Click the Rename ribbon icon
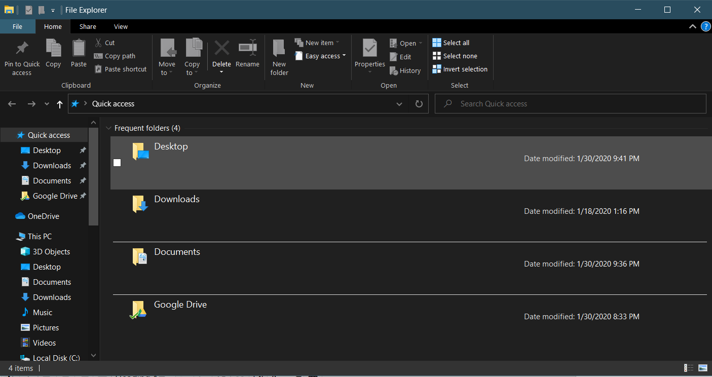This screenshot has height=377, width=712. [x=247, y=48]
